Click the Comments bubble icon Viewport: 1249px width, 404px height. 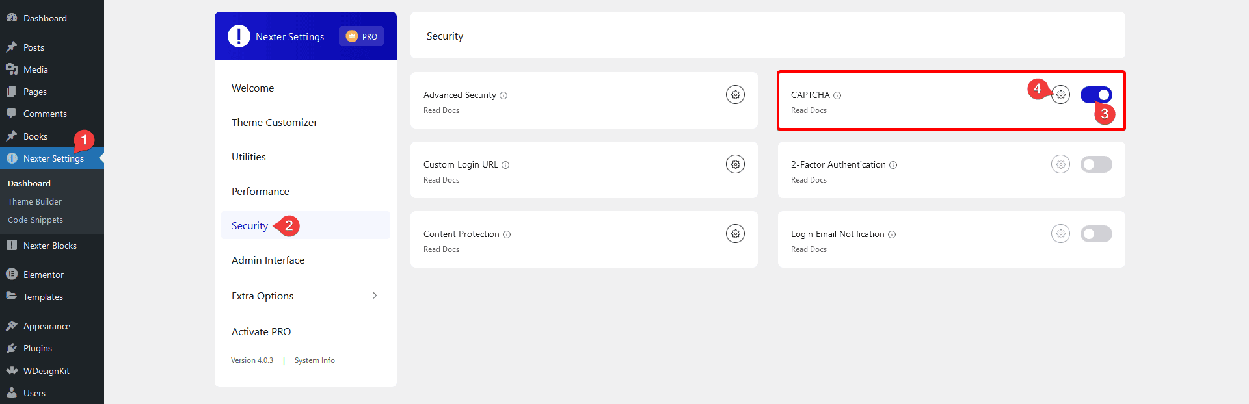click(12, 114)
